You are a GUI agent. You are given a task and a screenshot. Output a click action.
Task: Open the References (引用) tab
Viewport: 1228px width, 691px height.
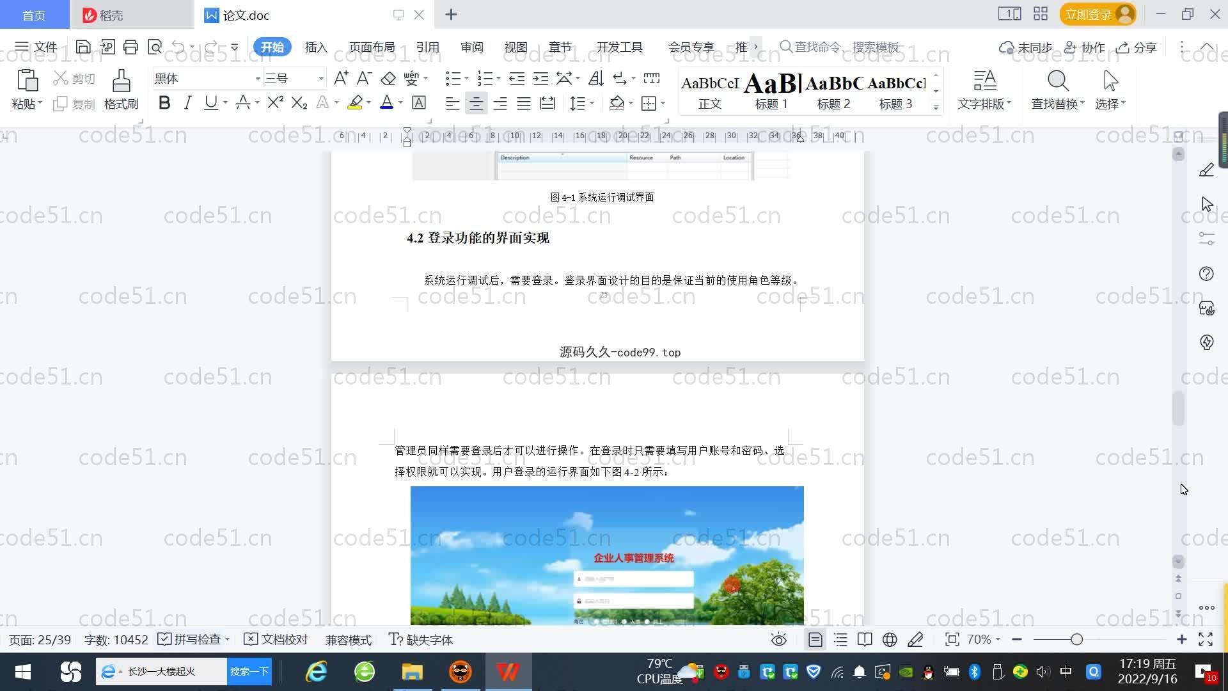click(x=427, y=47)
